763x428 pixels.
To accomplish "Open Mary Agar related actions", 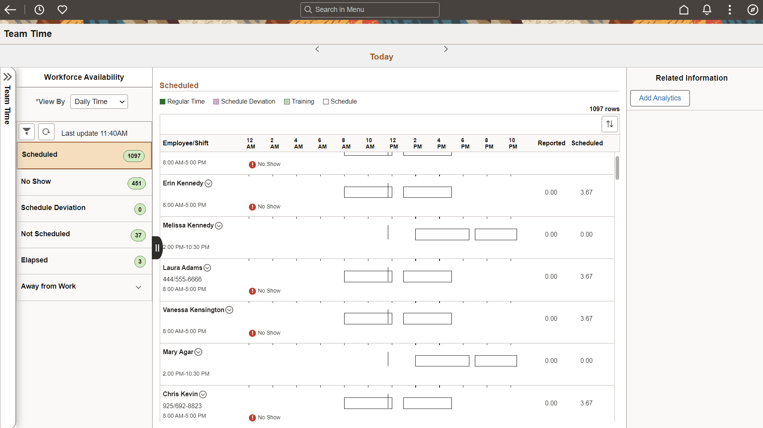I will pyautogui.click(x=198, y=352).
